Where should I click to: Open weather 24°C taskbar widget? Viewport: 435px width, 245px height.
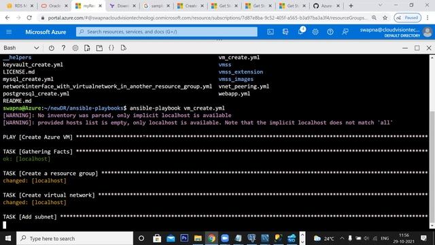[324, 238]
